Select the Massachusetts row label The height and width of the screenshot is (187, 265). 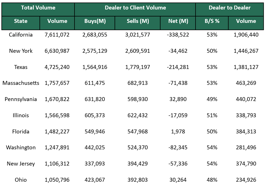tap(21, 83)
